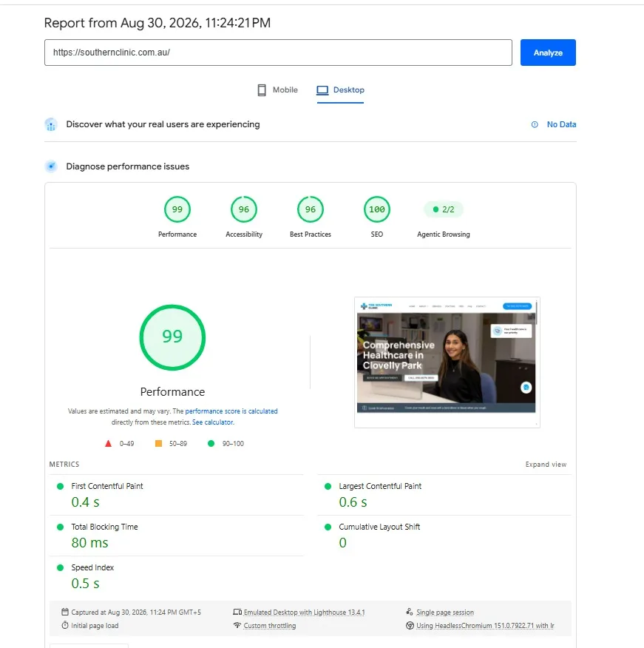Open the page screenshot thumbnail

447,362
